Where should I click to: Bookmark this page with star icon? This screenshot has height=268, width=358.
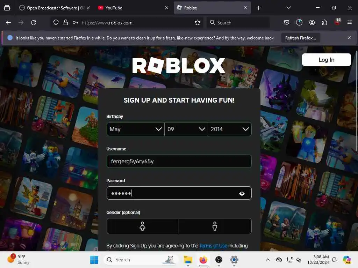click(x=198, y=23)
